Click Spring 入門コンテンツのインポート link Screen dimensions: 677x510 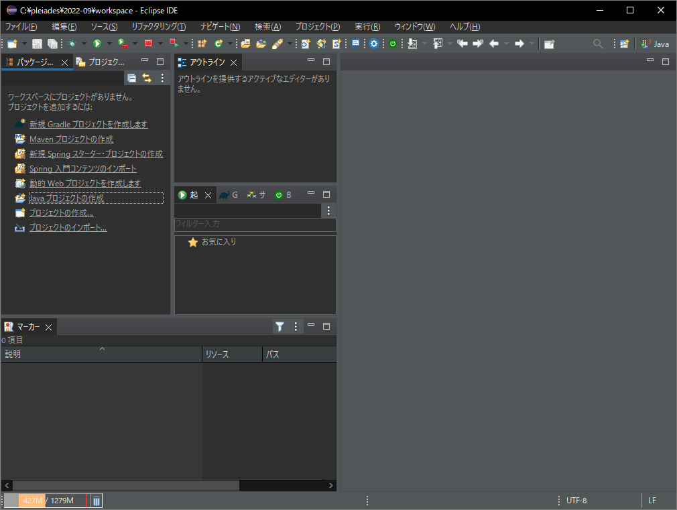click(x=83, y=168)
